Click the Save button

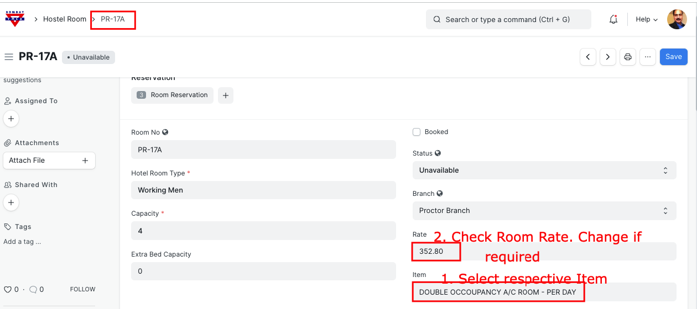click(x=673, y=57)
